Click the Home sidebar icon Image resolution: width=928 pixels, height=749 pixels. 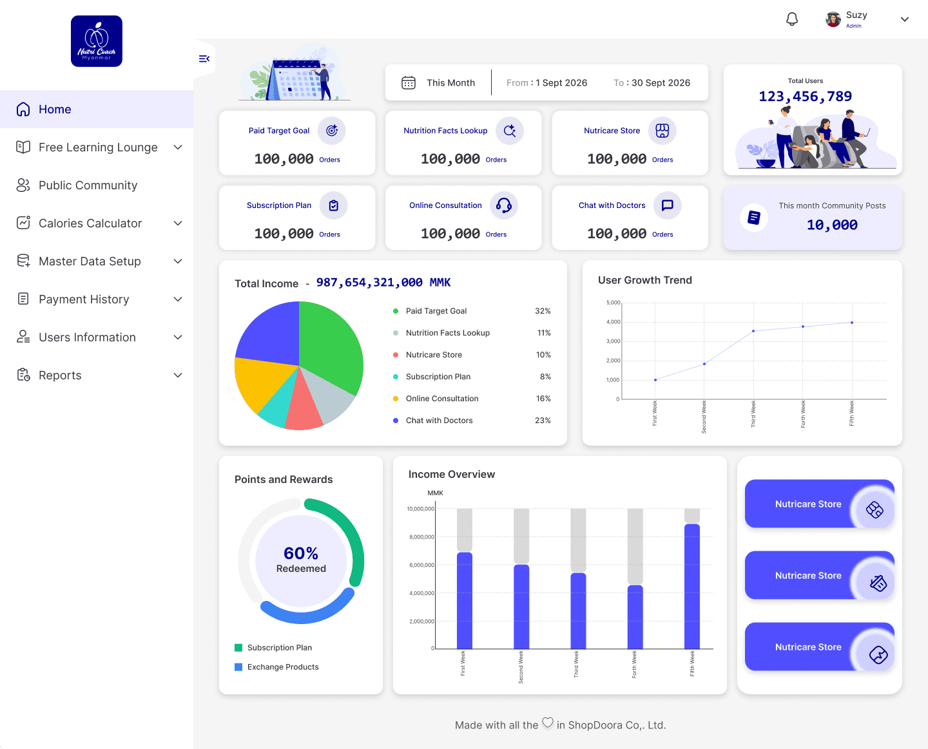click(x=23, y=109)
